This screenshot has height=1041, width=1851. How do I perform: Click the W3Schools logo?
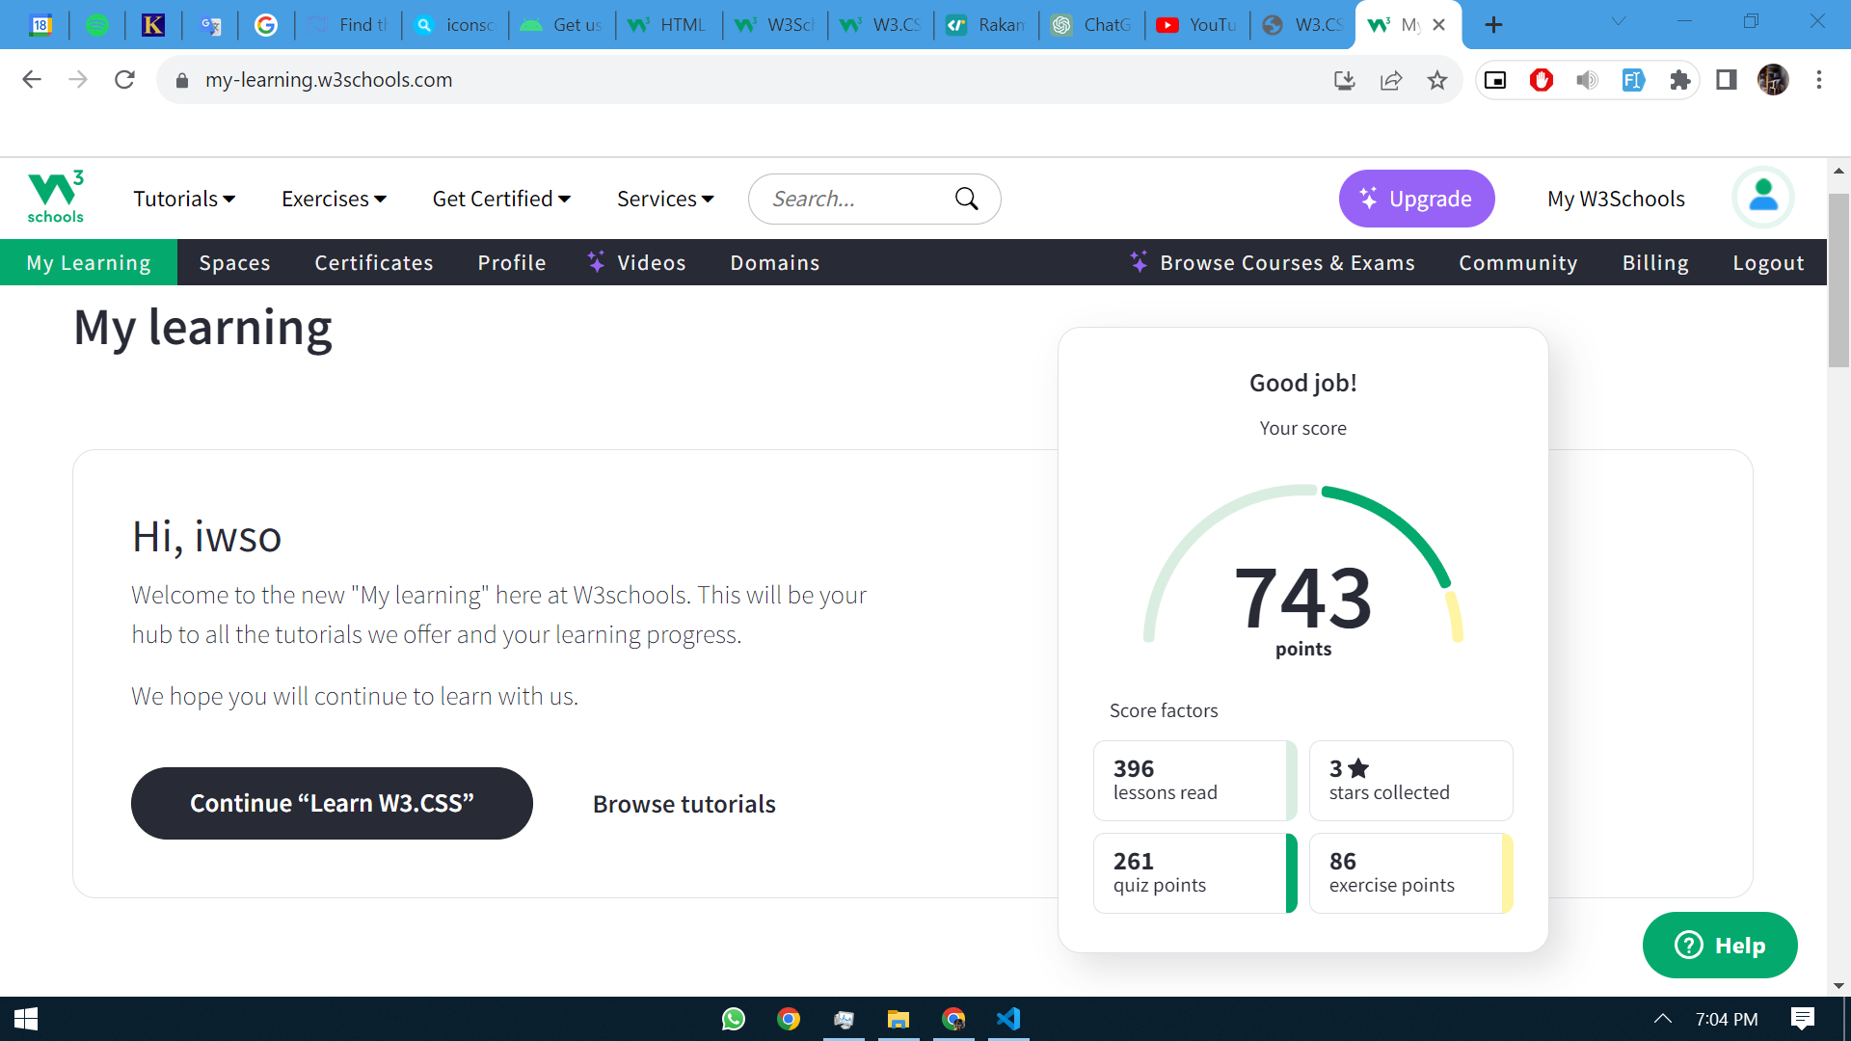pyautogui.click(x=55, y=197)
